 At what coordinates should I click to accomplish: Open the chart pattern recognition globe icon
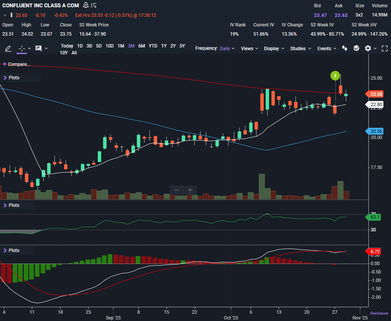356,48
